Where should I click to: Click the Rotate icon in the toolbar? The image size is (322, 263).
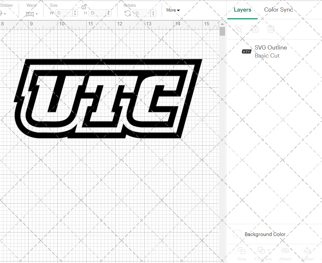click(128, 13)
